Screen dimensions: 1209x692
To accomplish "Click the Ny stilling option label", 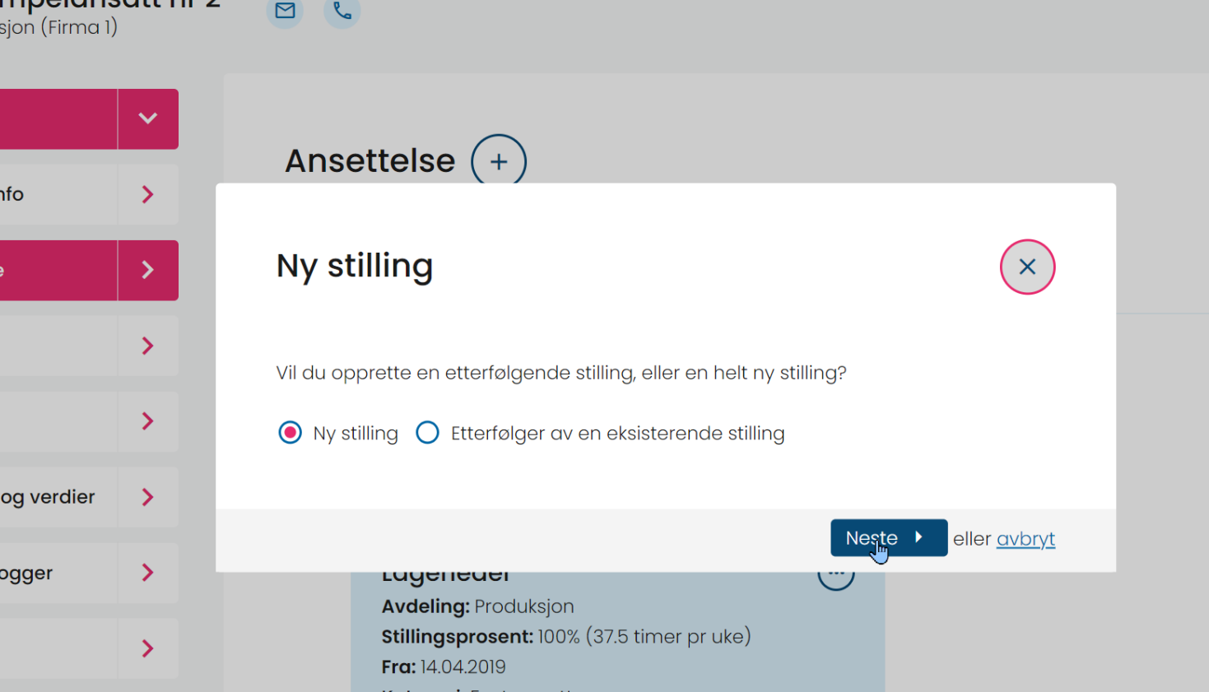I will (x=356, y=434).
